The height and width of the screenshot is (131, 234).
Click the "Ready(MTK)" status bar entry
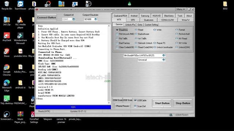44,111
